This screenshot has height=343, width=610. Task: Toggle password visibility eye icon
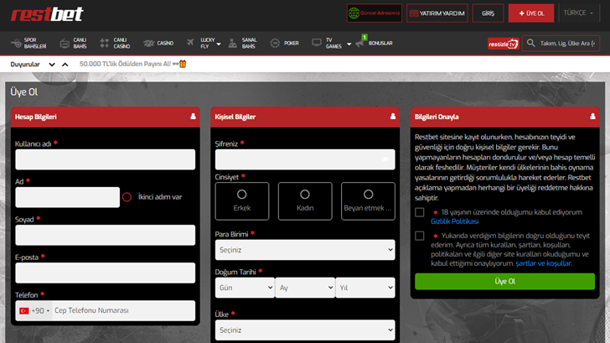pyautogui.click(x=385, y=159)
